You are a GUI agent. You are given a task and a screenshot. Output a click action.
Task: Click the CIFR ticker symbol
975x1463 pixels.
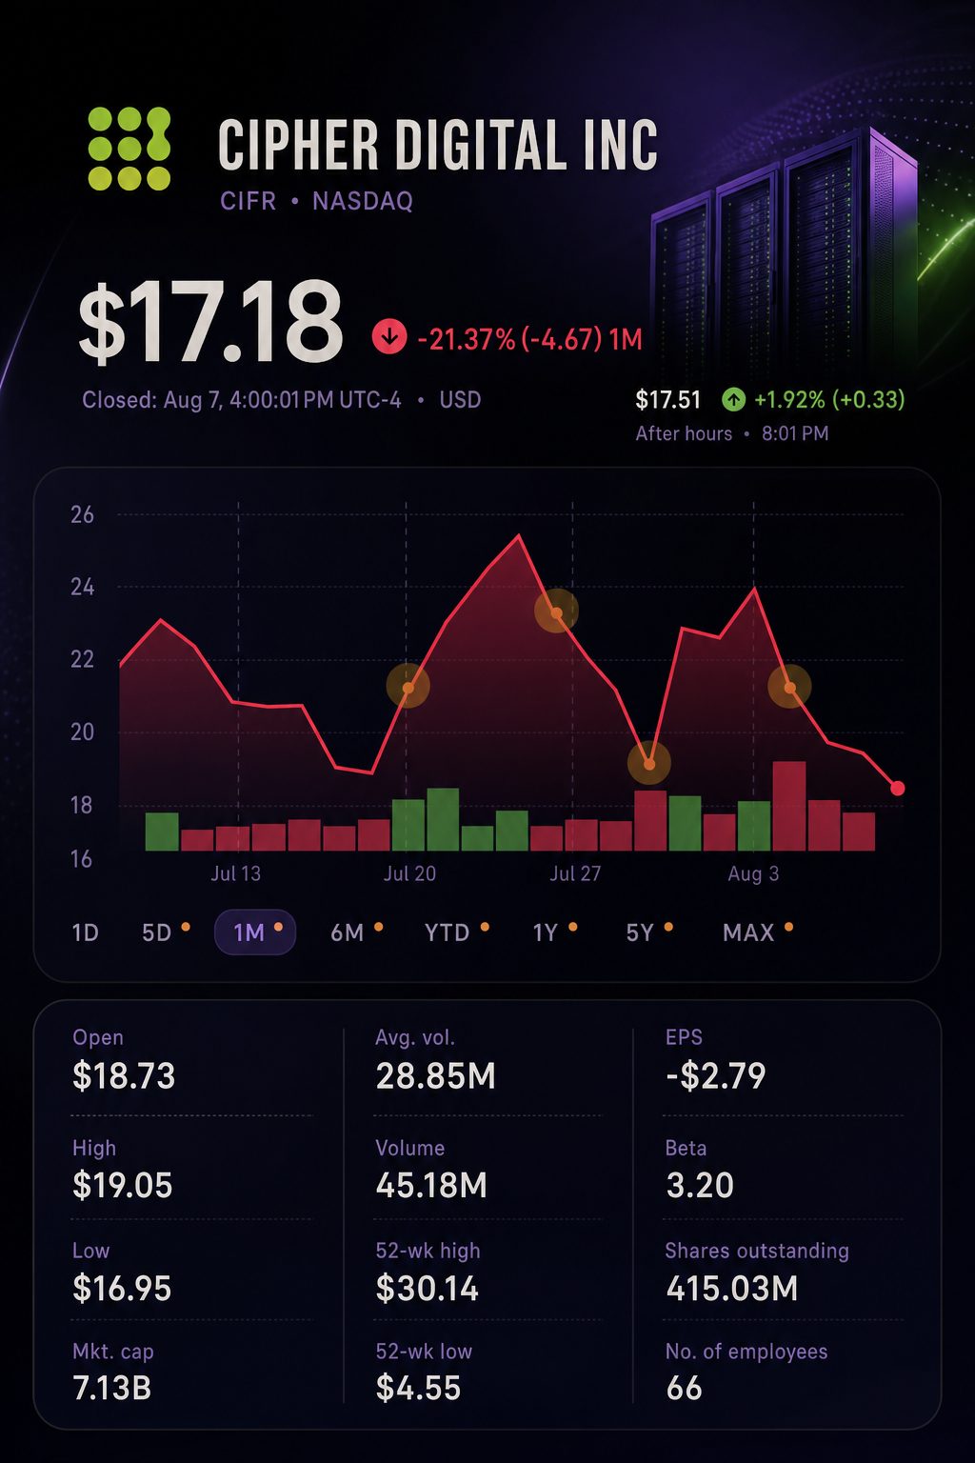pos(249,202)
